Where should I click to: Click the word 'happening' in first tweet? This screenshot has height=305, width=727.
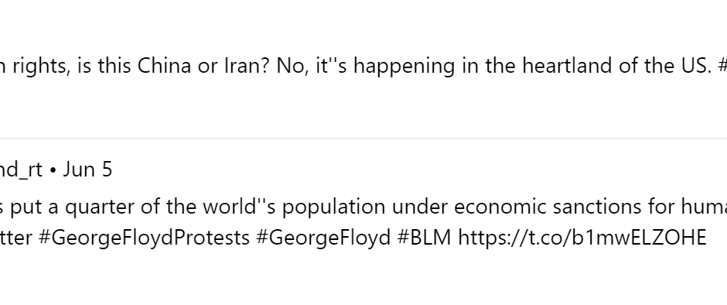pos(404,66)
